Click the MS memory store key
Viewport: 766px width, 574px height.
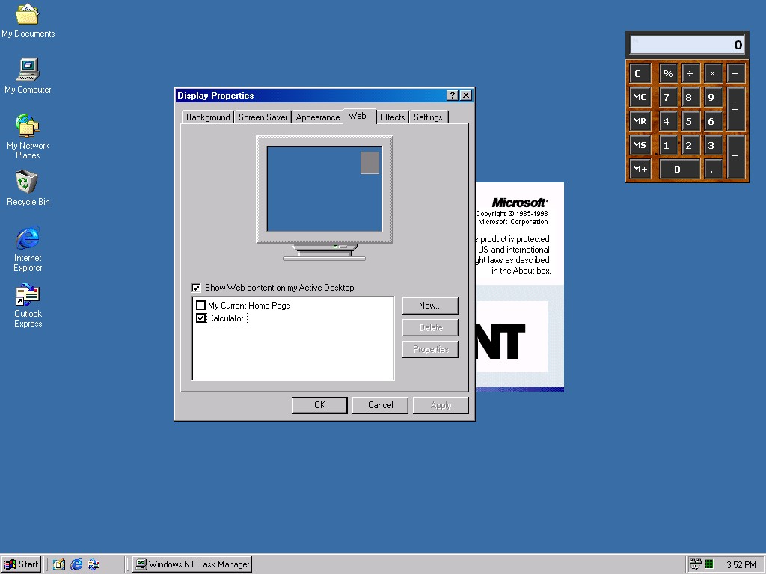[640, 145]
